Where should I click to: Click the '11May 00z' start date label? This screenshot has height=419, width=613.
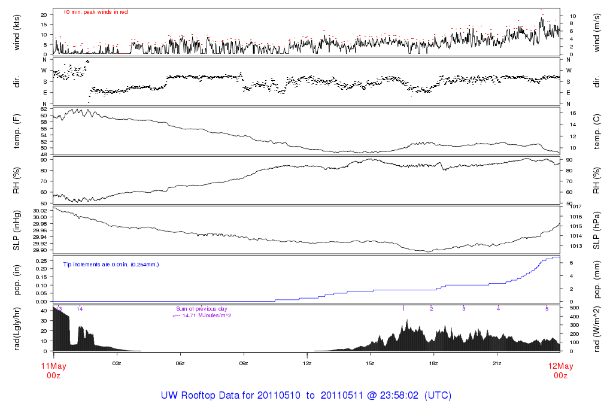[x=53, y=371]
